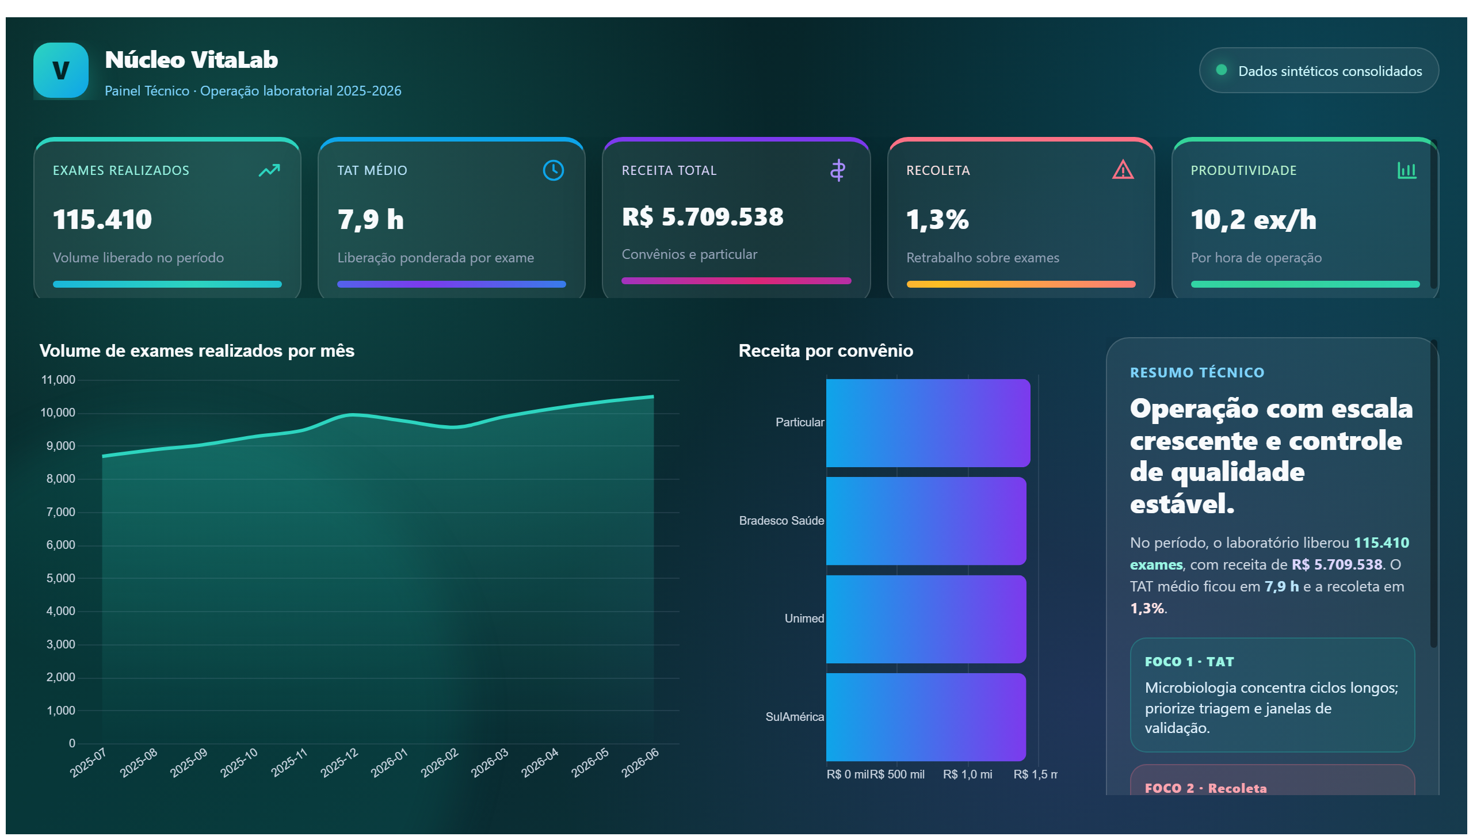Click the green status dot in header badge
The image size is (1473, 840).
1221,70
